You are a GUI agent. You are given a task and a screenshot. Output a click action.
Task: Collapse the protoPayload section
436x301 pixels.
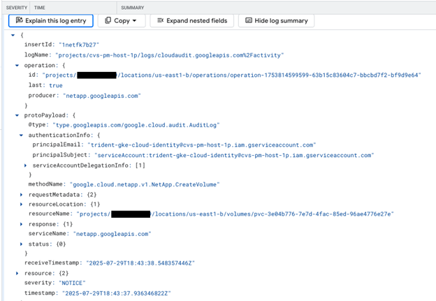(17, 114)
